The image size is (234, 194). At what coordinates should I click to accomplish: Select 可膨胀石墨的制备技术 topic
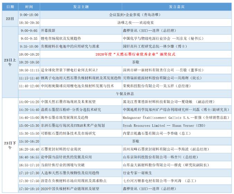point(81,133)
